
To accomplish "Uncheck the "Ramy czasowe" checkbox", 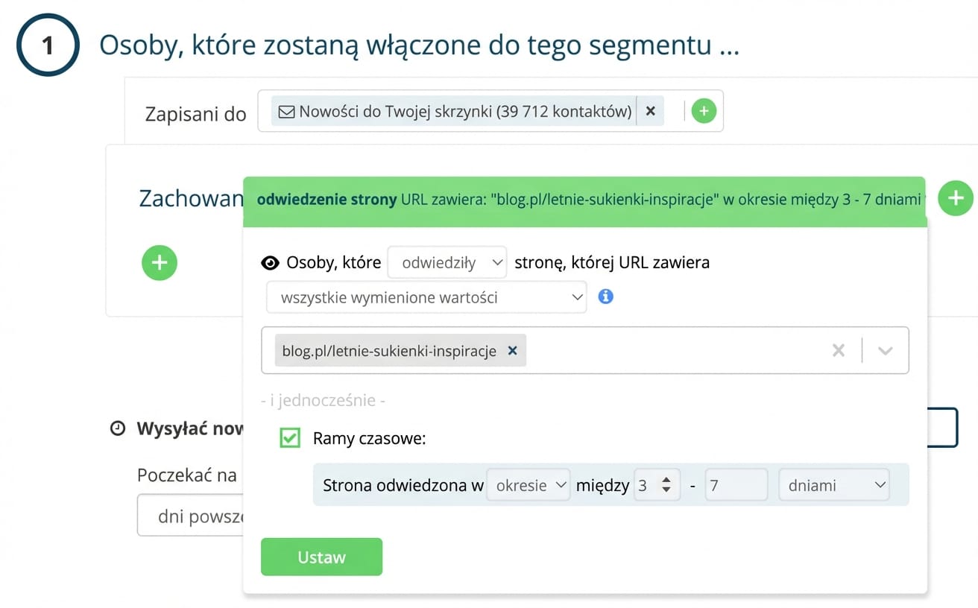I will coord(289,438).
